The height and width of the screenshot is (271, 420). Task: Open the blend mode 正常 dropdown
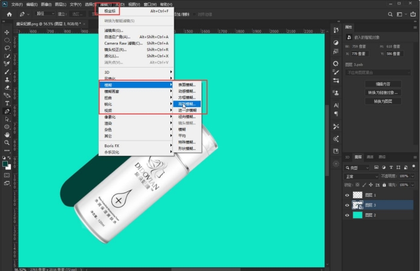coord(361,177)
